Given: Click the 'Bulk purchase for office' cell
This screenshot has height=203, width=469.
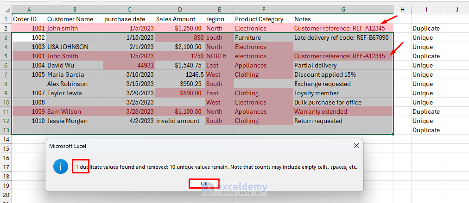Looking at the screenshot, I should tap(343, 102).
